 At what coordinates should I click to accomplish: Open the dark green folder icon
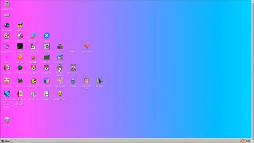coord(47,57)
